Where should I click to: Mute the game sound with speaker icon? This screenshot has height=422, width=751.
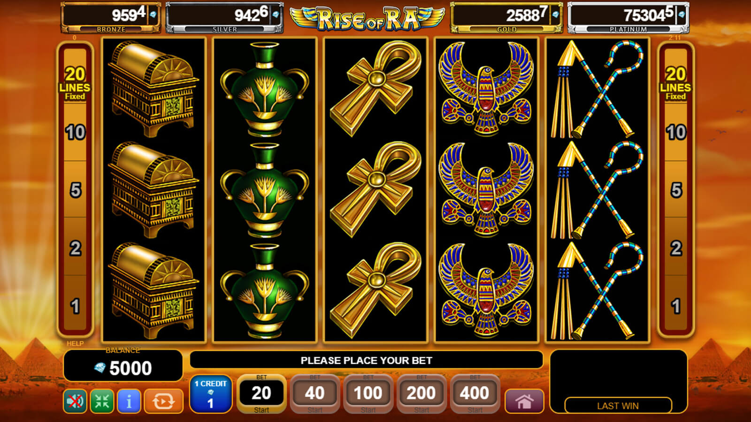click(x=75, y=401)
